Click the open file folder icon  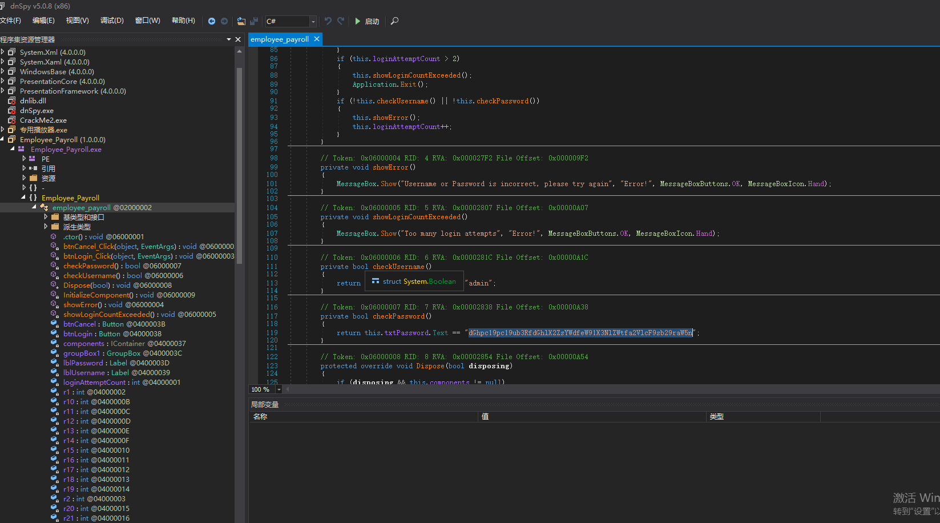click(241, 21)
